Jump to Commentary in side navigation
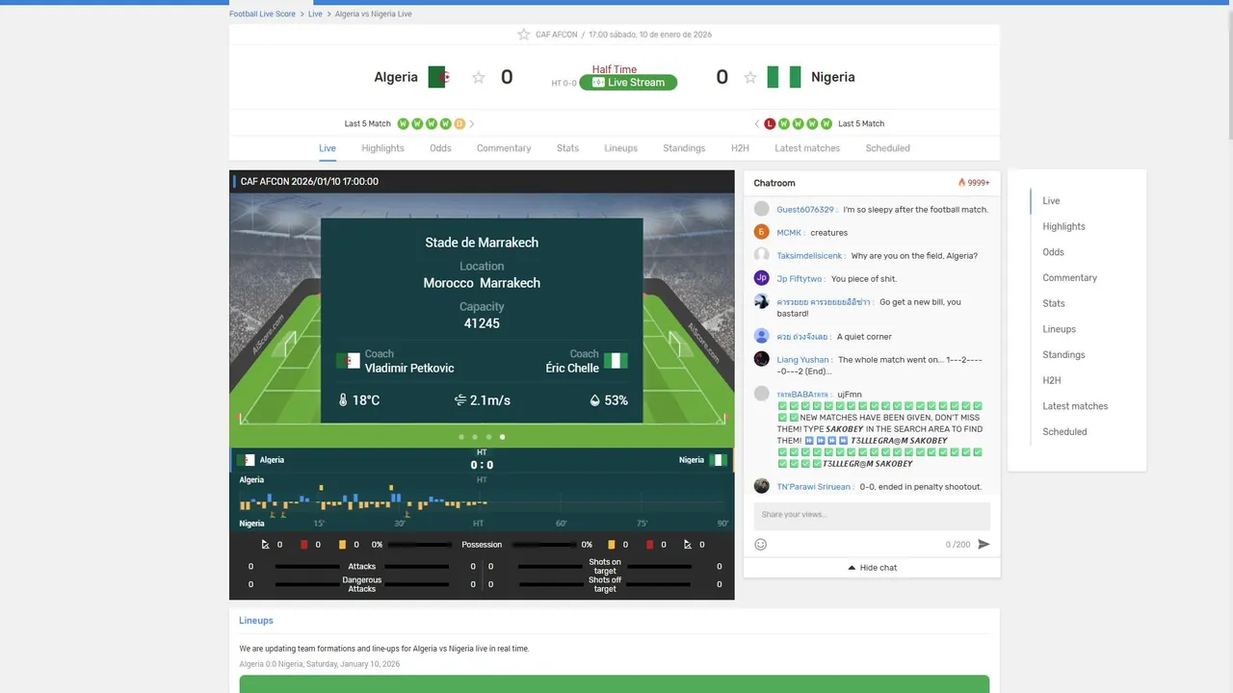1233x693 pixels. pos(1069,278)
